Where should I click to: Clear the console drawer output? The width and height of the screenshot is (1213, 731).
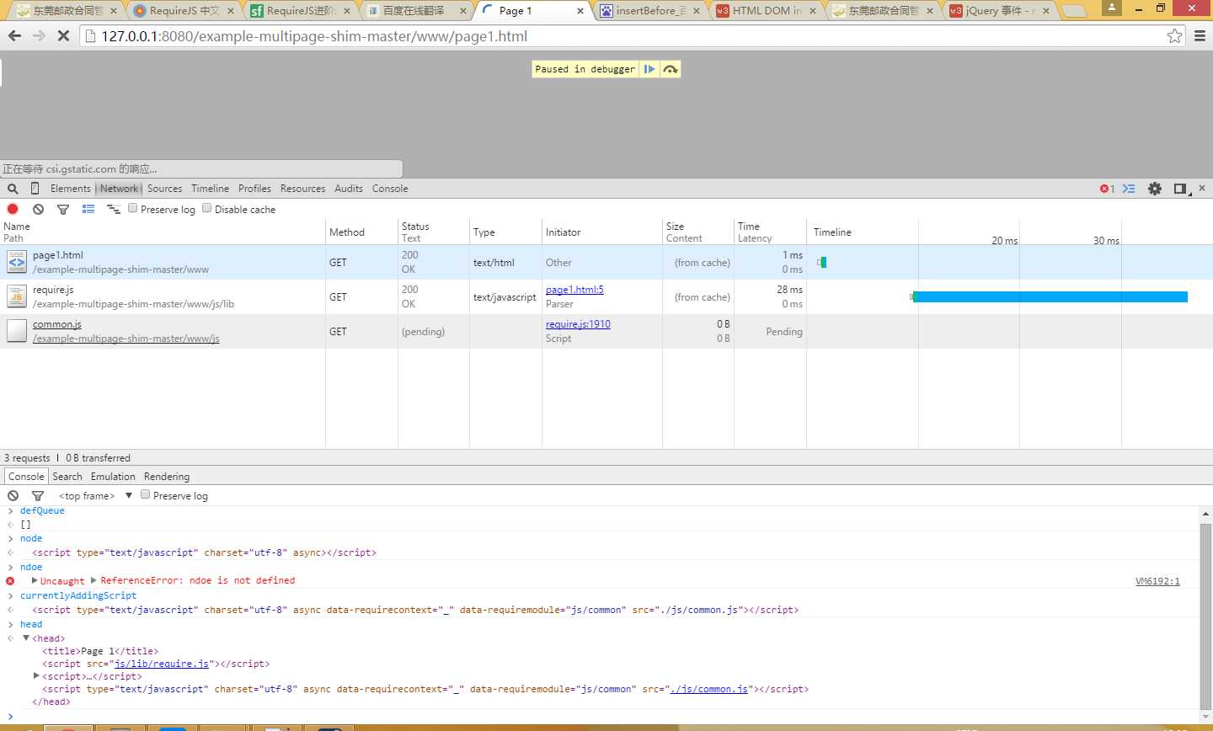pyautogui.click(x=13, y=495)
